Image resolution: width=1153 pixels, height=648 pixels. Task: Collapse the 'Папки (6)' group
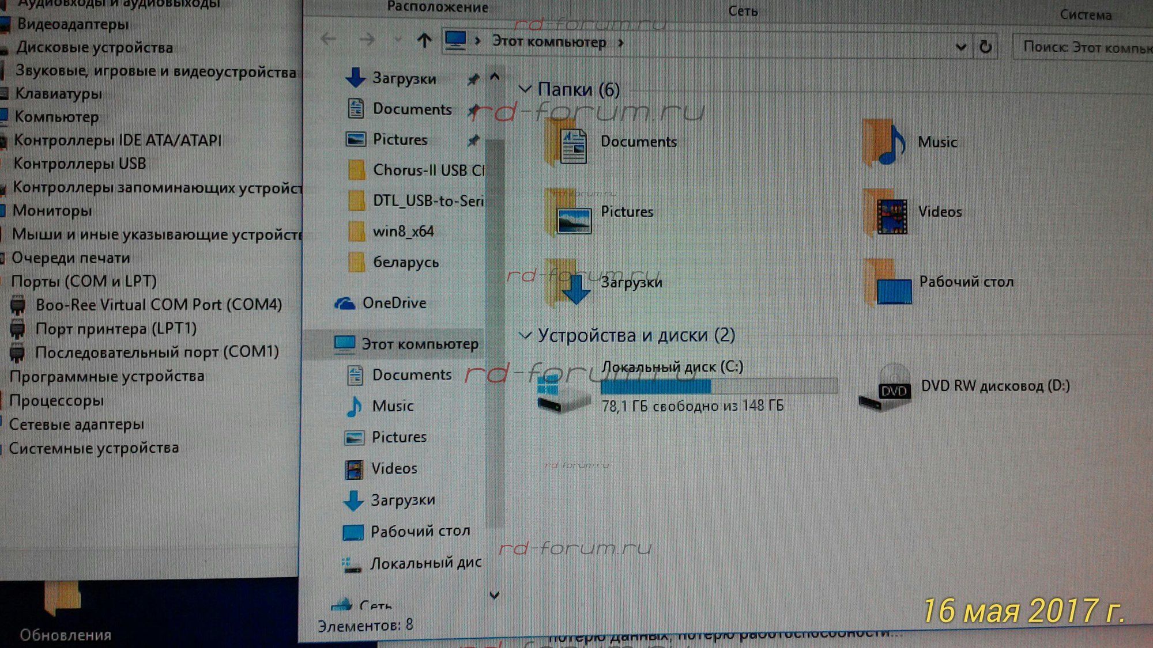tap(525, 89)
